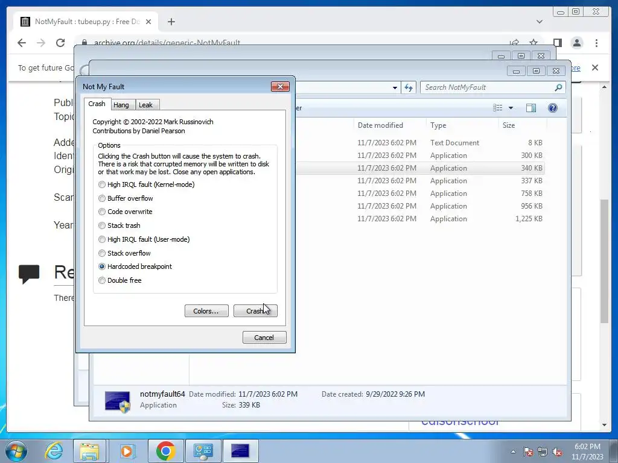Open the Windows Start menu
The image size is (618, 463).
click(x=16, y=451)
